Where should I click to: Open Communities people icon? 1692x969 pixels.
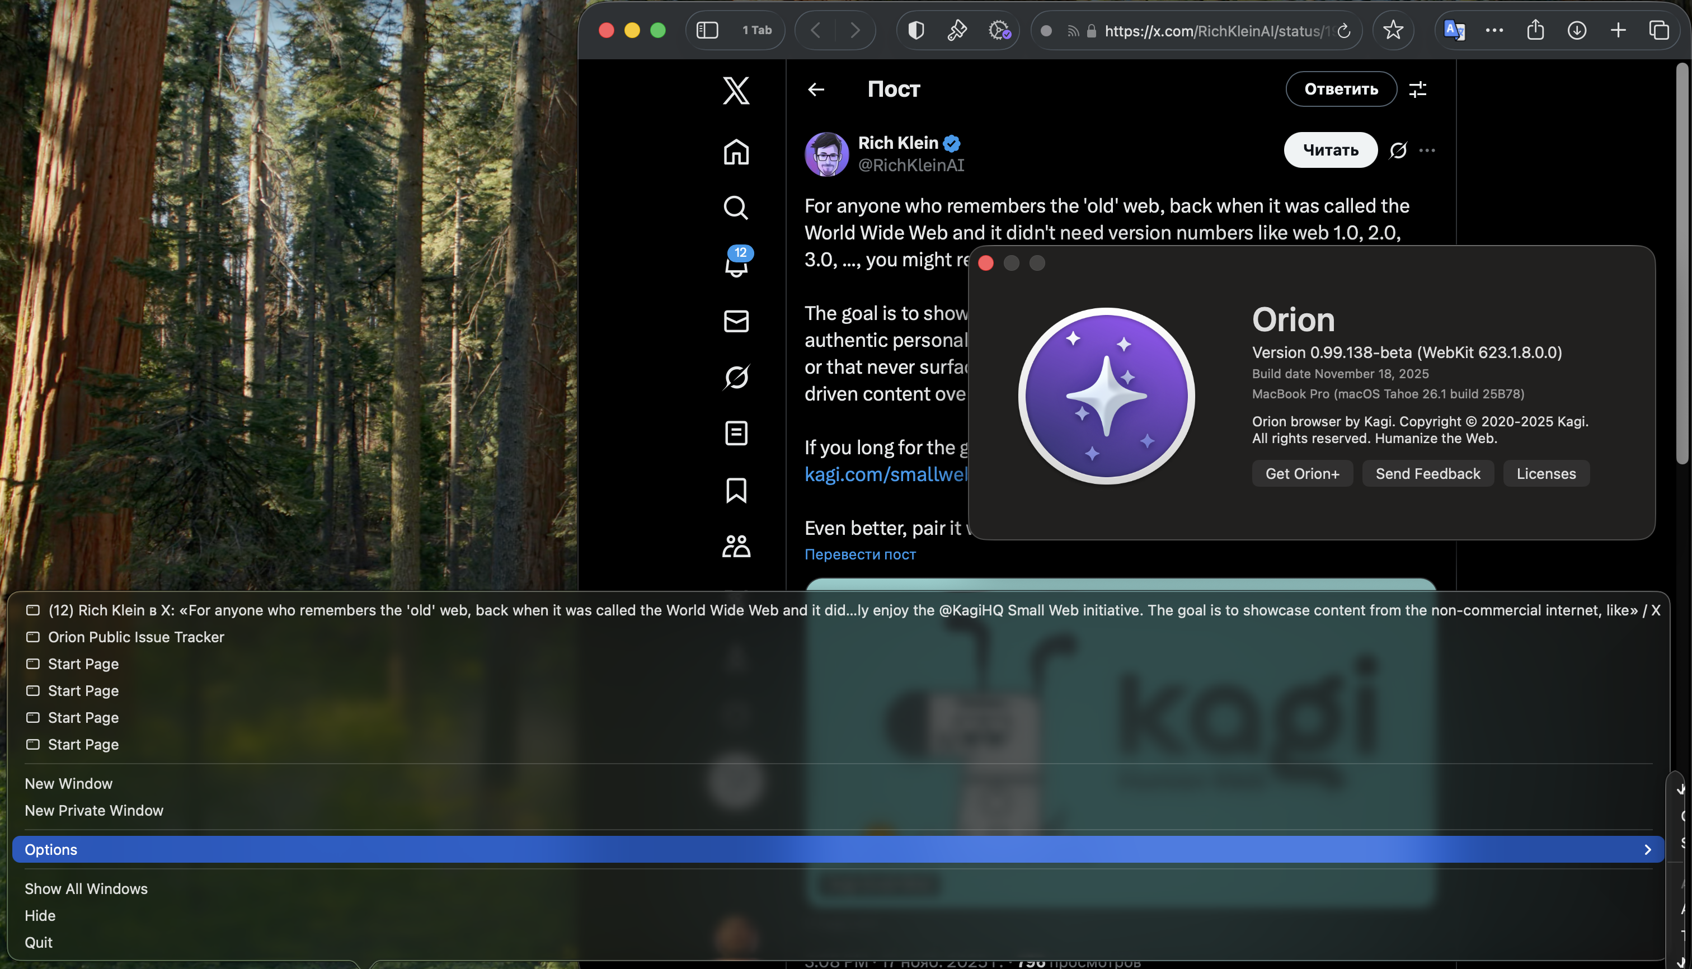736,545
